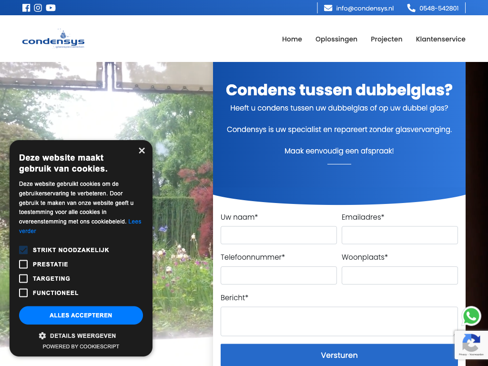Open the Instagram profile icon

click(38, 8)
